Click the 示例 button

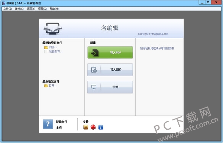(x=110, y=87)
